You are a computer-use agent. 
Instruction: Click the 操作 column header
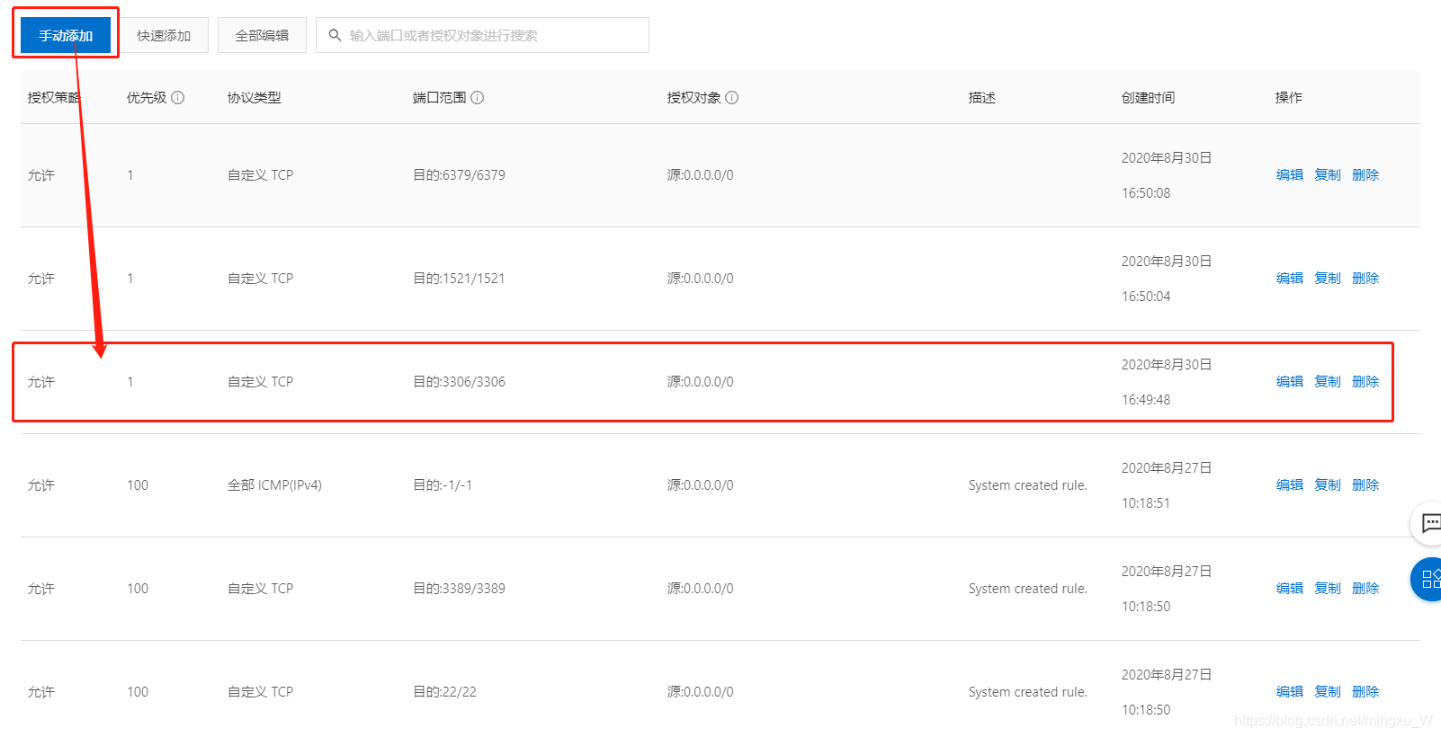[1288, 97]
